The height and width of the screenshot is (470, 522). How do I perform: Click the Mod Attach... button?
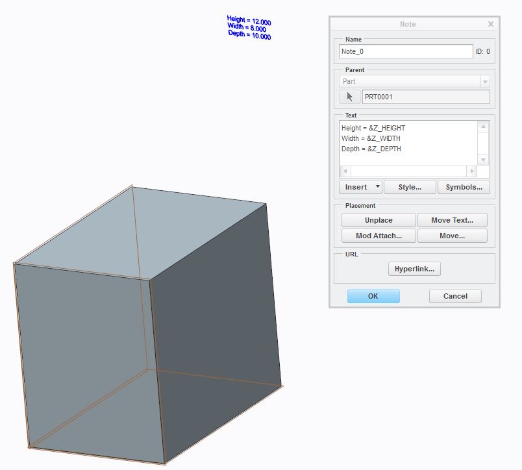(x=379, y=236)
